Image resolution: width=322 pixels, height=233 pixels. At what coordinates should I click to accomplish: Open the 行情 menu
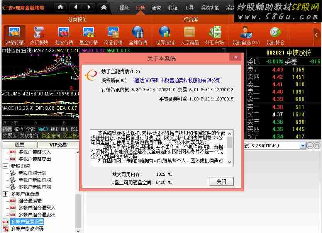coord(141,8)
